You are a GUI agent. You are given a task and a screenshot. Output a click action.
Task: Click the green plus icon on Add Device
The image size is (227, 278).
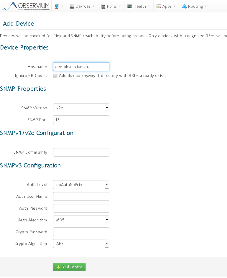(59, 267)
